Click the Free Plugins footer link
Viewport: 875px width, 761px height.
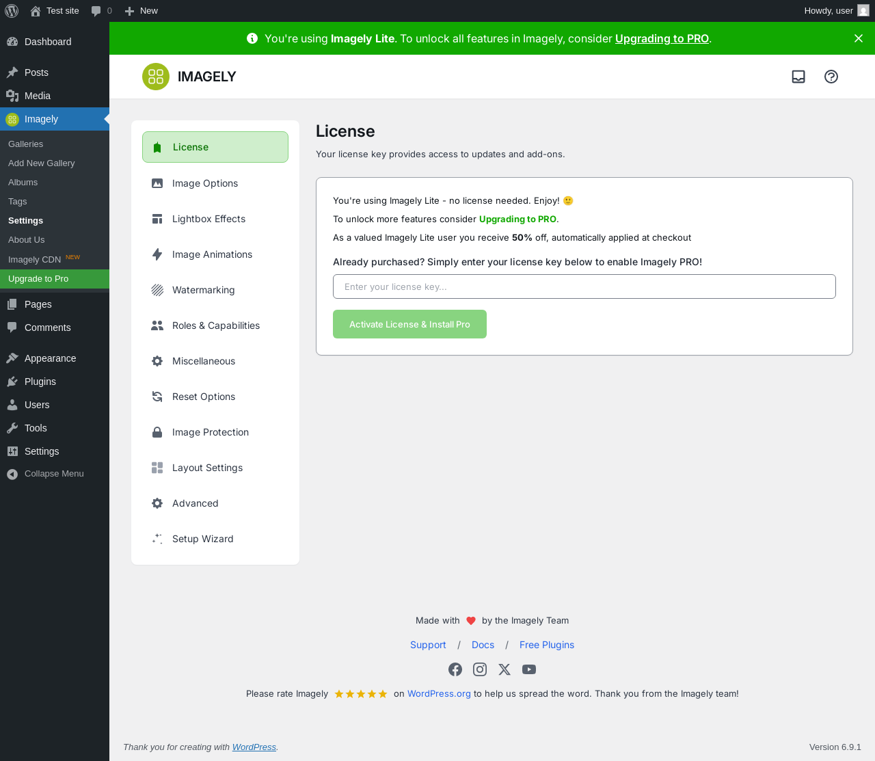547,645
